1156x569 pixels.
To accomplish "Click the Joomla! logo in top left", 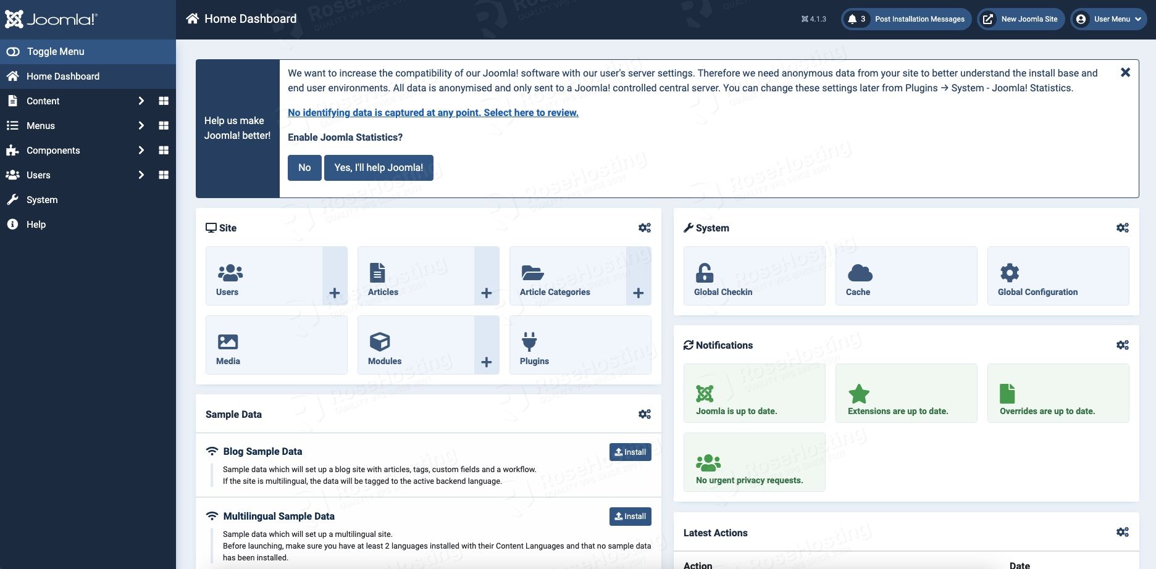I will coord(51,19).
